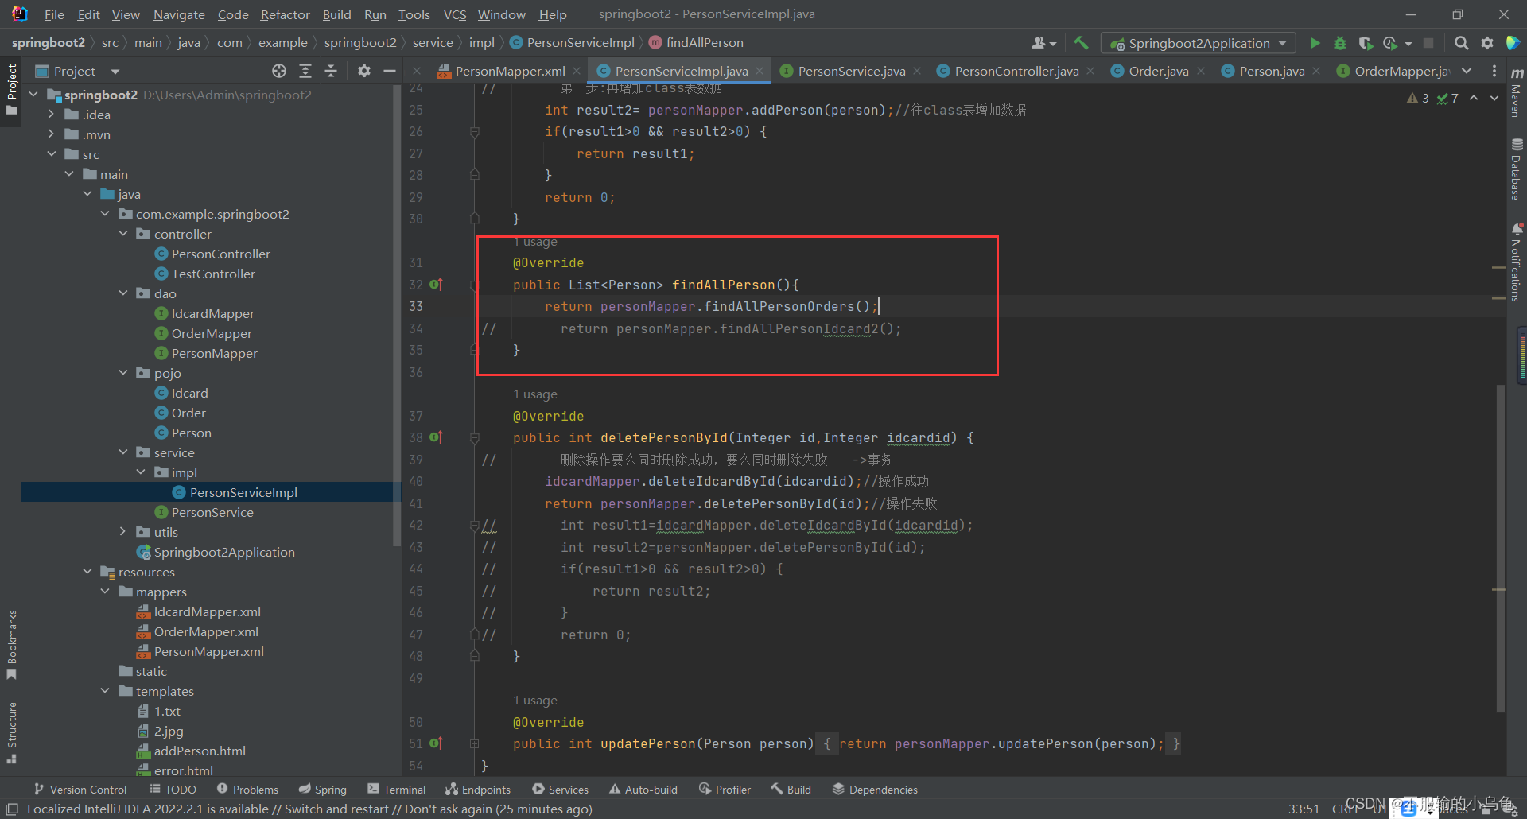This screenshot has width=1527, height=819.
Task: Open Search Everywhere magnifier icon
Action: 1461,43
